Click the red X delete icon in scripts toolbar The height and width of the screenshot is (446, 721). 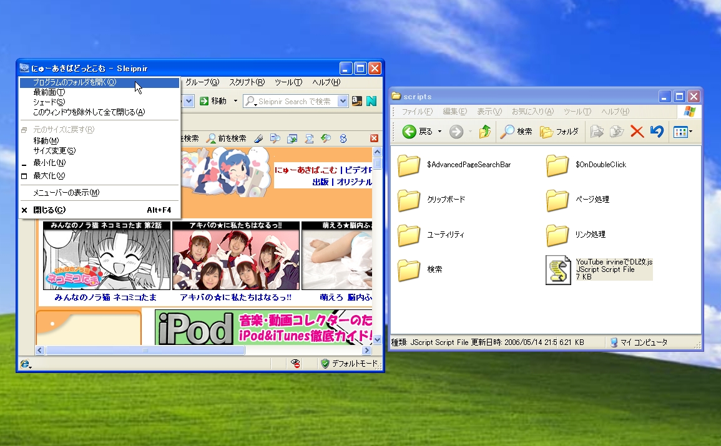pos(637,132)
